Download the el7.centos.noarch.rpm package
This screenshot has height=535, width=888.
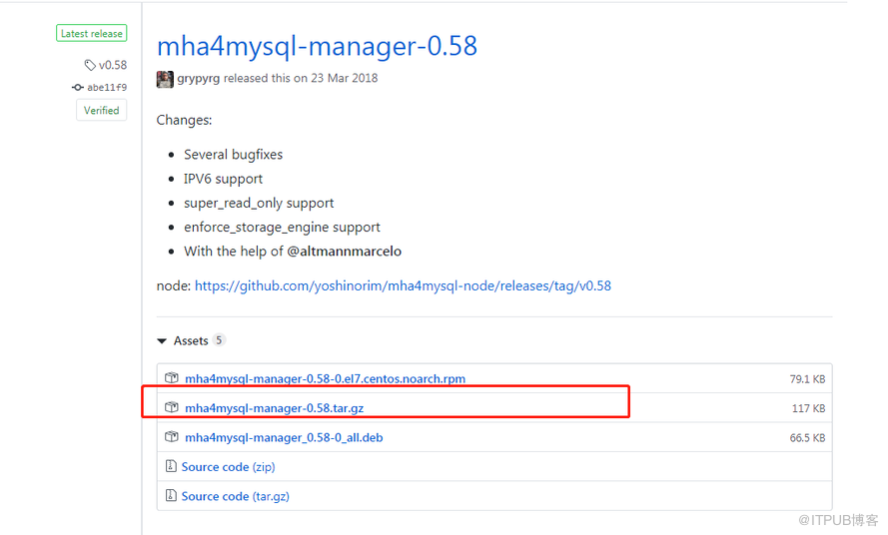[x=325, y=379]
